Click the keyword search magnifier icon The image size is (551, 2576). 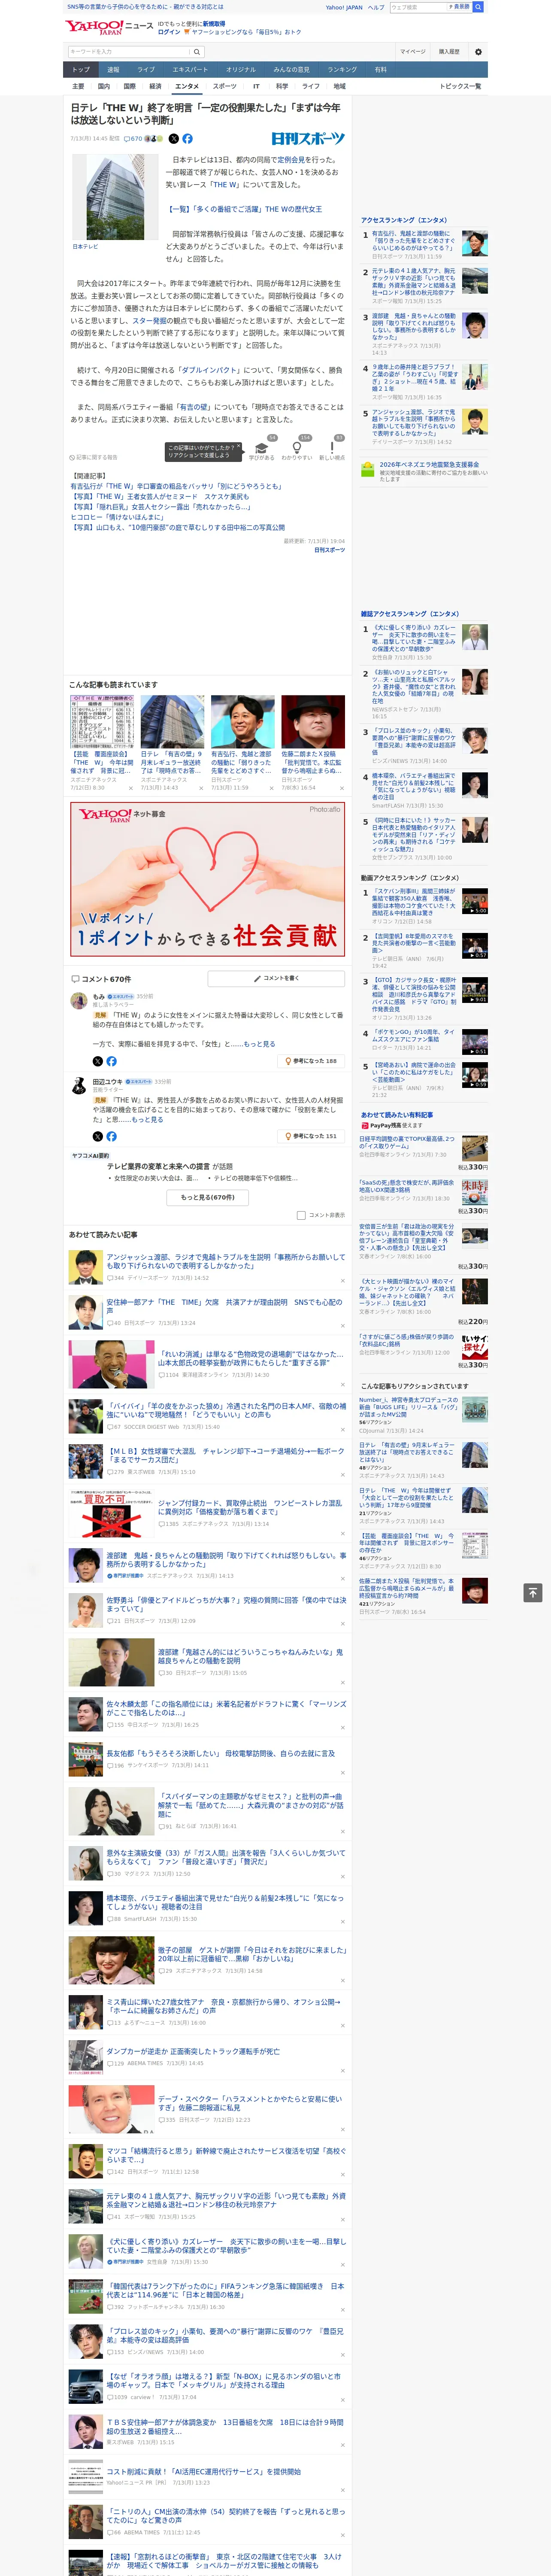pos(197,52)
